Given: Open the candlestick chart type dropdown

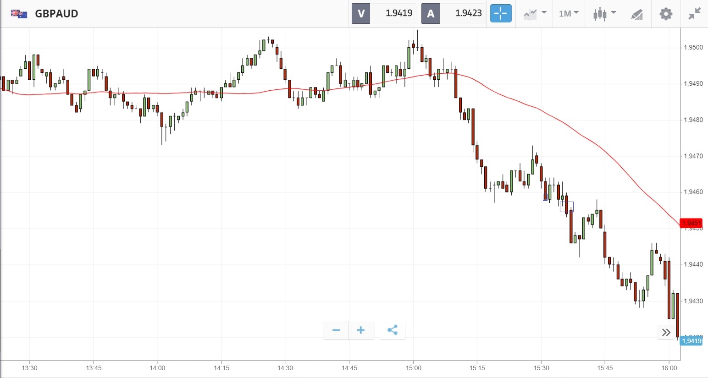Looking at the screenshot, I should coord(604,14).
